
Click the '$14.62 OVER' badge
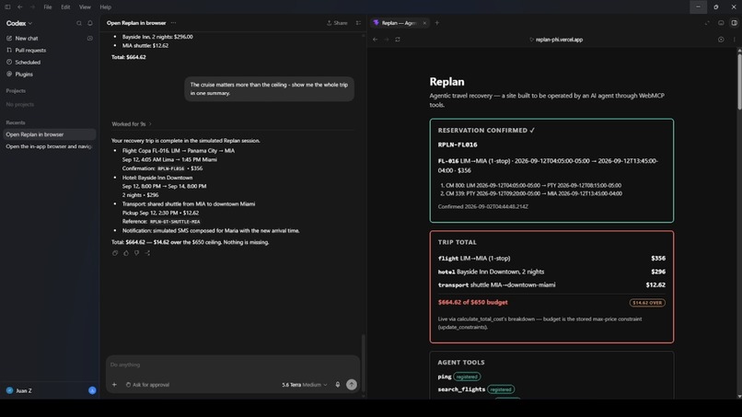click(x=647, y=303)
